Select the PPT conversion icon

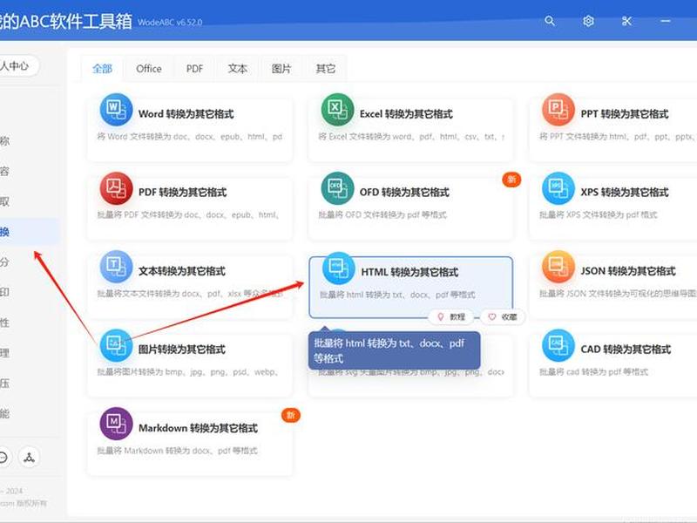click(558, 110)
